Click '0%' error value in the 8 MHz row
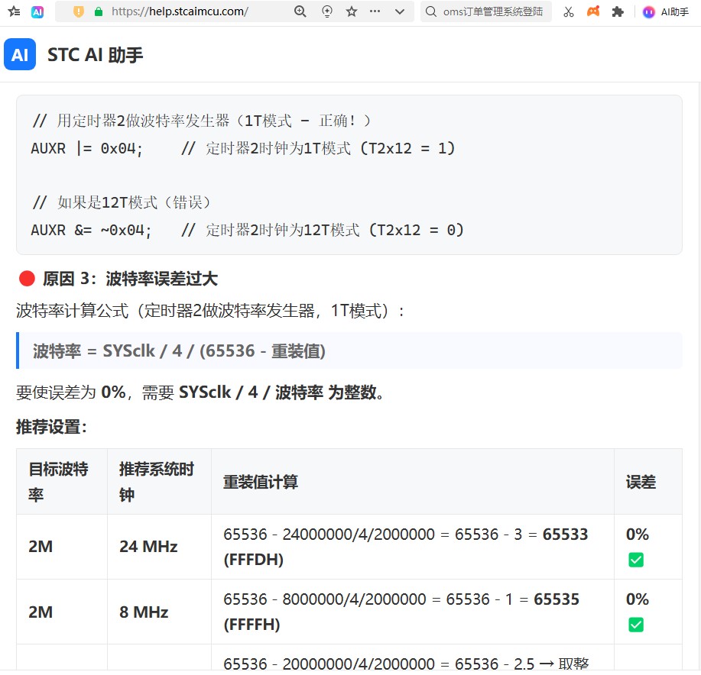 click(637, 599)
